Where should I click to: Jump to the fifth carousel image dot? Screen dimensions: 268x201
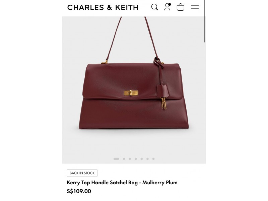(x=142, y=159)
